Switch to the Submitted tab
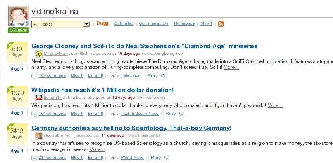 [x=124, y=23]
